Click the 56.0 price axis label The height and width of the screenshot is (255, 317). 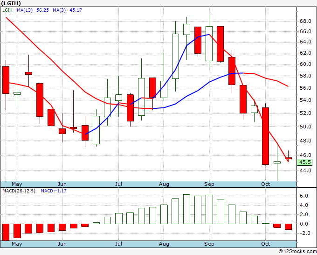pos(305,88)
